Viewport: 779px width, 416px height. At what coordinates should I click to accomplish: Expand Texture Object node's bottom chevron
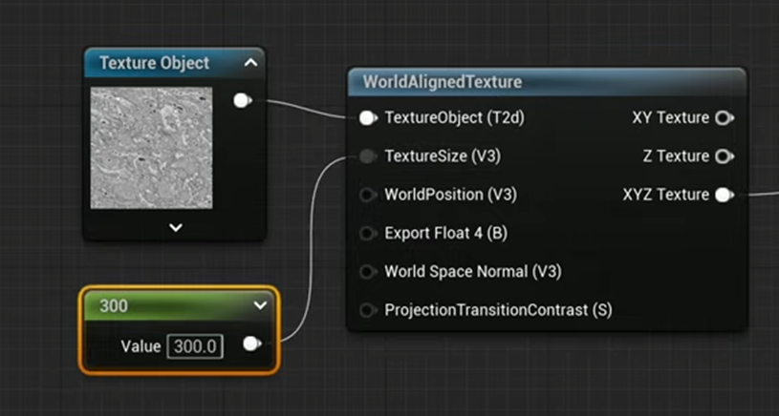(175, 228)
